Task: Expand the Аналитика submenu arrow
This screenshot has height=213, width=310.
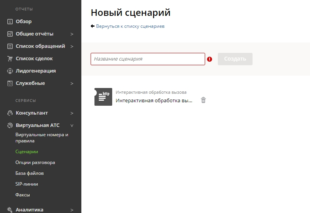Action: click(72, 210)
